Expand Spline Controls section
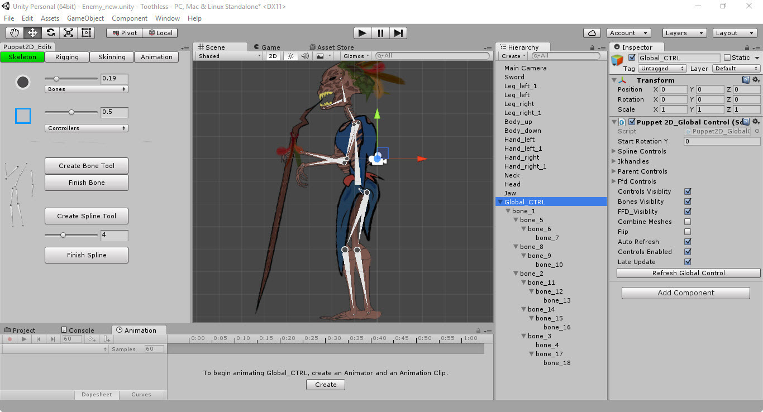This screenshot has width=763, height=412. coord(614,151)
